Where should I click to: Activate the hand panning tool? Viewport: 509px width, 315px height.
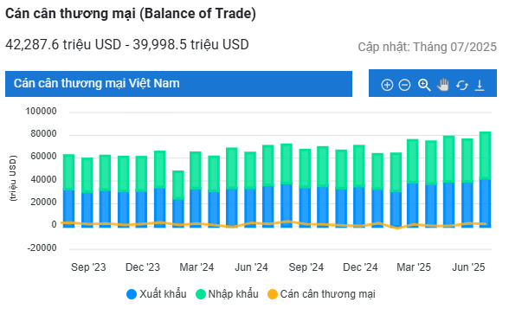(x=443, y=85)
